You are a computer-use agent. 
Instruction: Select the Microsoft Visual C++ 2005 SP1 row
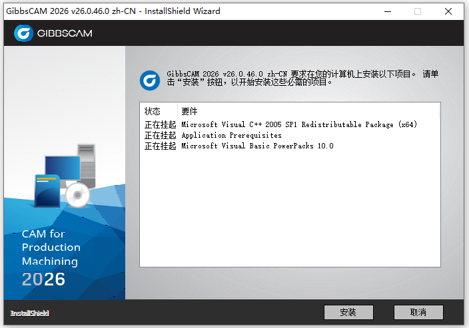point(299,125)
